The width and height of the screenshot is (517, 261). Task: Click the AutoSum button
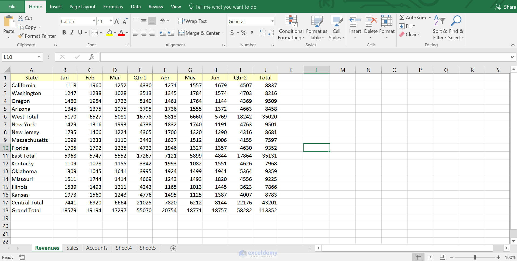(413, 18)
